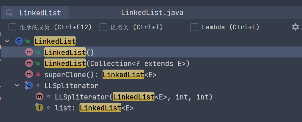Select LLSpliterator(LinkedList<E>, int, int) constructor
This screenshot has height=122, width=302.
[133, 97]
